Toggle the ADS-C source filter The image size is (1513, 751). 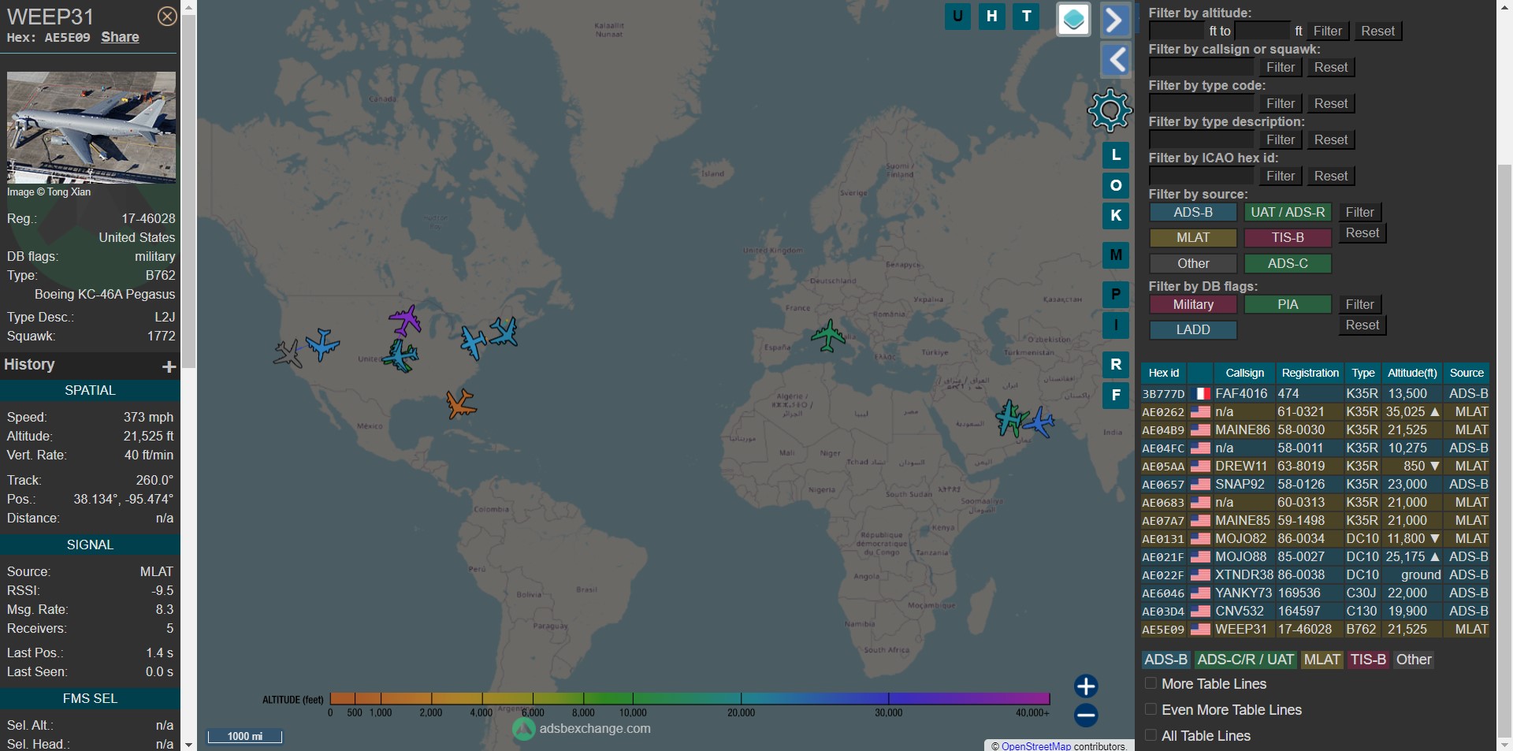[x=1288, y=264]
